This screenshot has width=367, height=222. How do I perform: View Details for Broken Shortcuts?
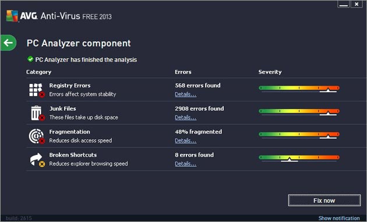tap(186, 164)
